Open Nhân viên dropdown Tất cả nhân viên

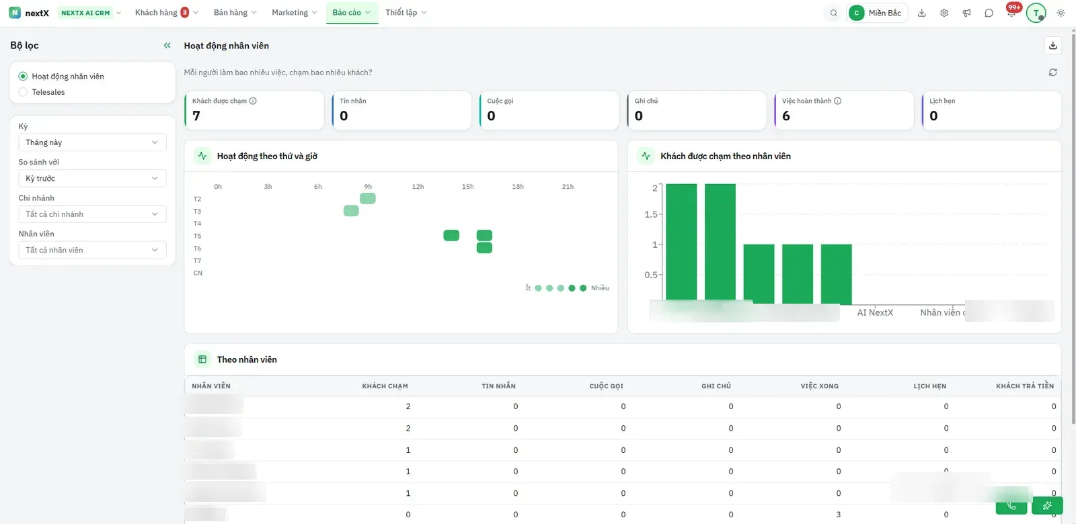tap(92, 250)
